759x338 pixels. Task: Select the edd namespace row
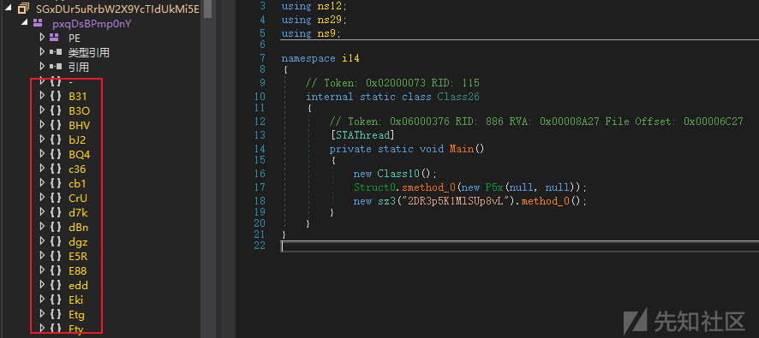(x=78, y=285)
